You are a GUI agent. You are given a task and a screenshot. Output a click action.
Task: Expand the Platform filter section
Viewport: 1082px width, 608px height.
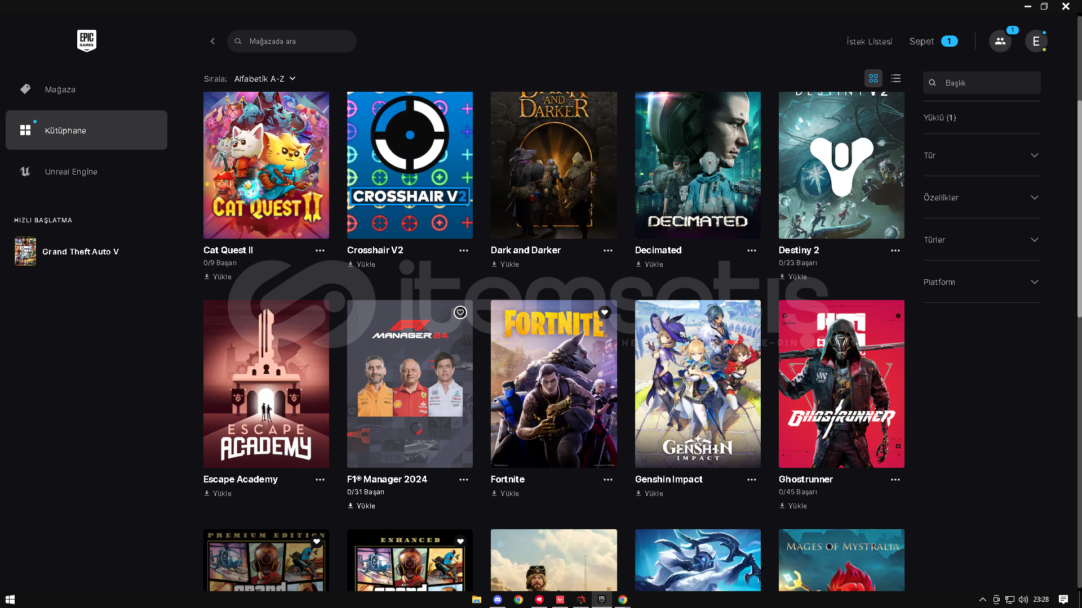981,282
